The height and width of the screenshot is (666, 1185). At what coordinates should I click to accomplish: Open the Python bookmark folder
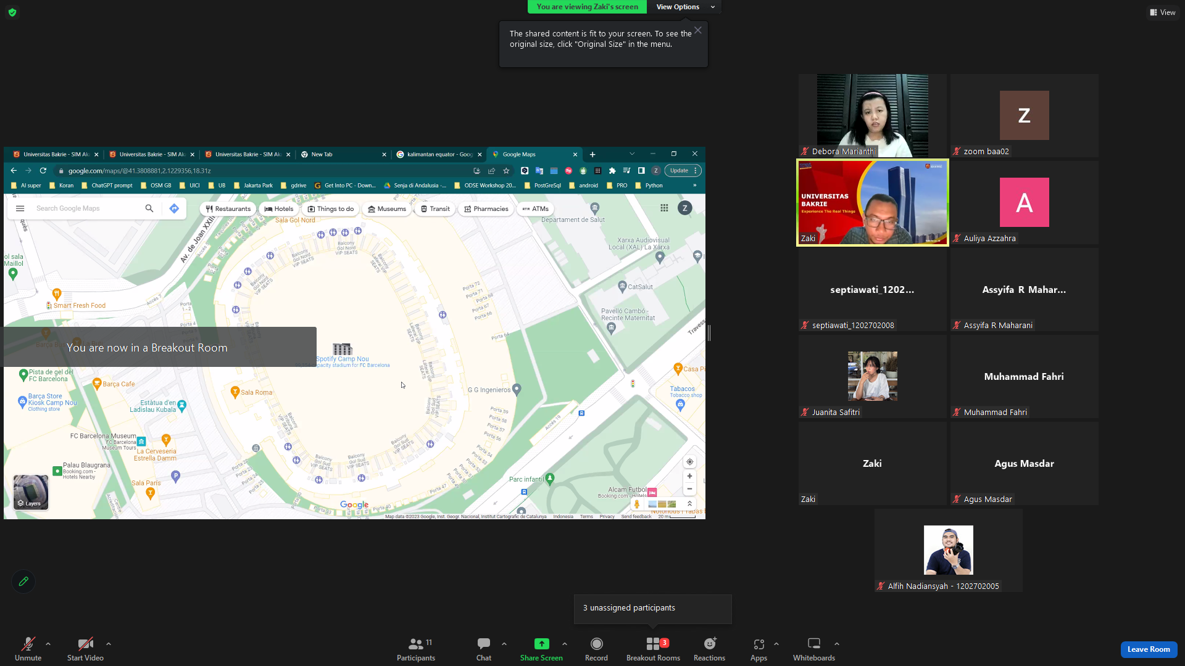coord(649,186)
